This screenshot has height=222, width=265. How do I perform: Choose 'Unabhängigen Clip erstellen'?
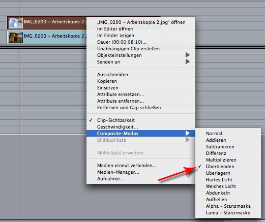pos(141,49)
